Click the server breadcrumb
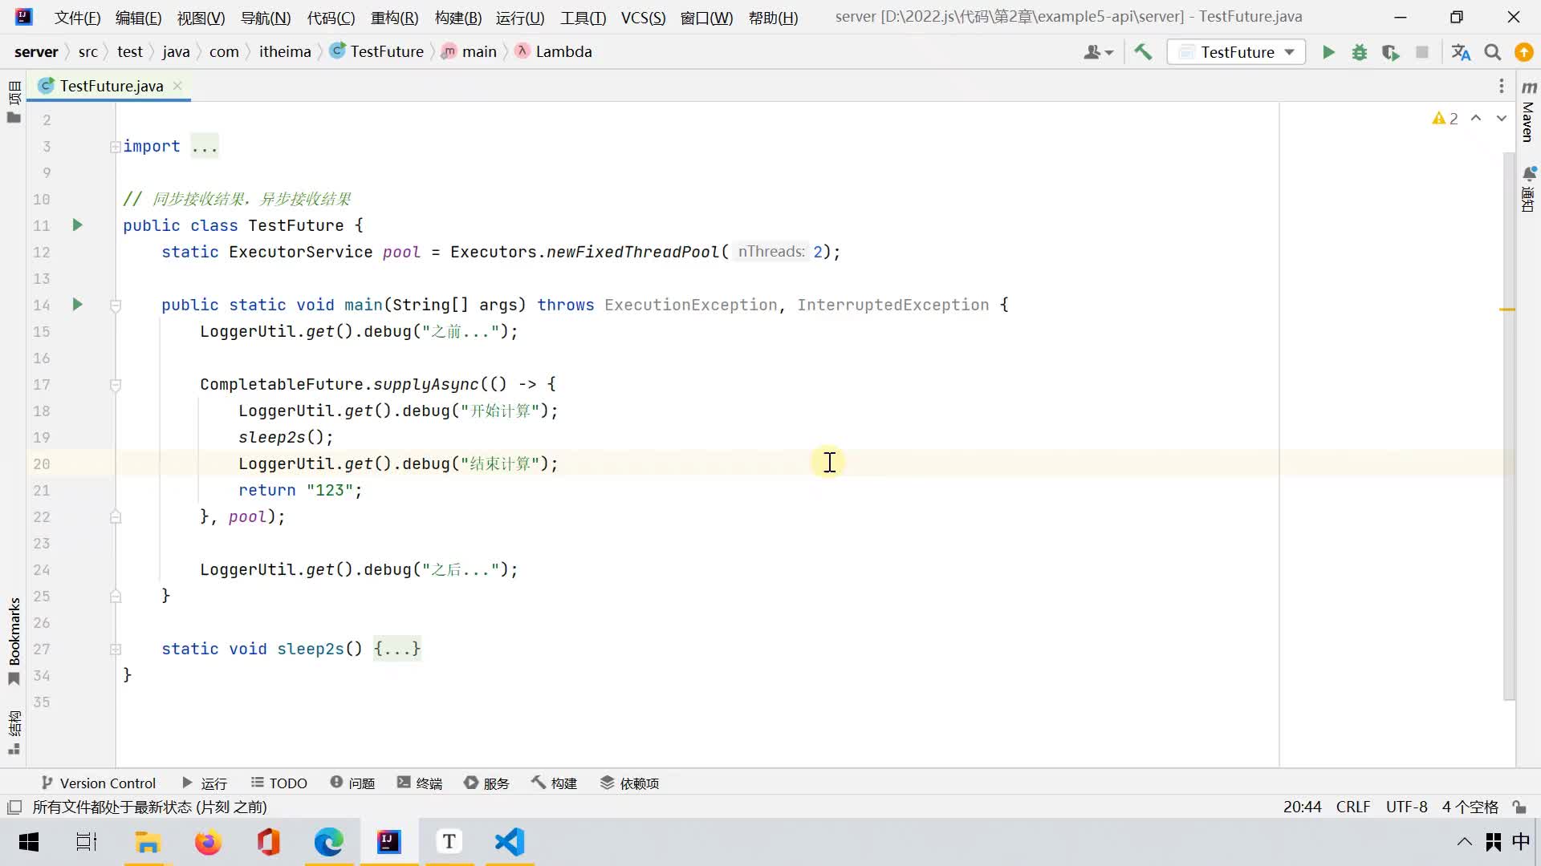The image size is (1541, 866). click(36, 52)
